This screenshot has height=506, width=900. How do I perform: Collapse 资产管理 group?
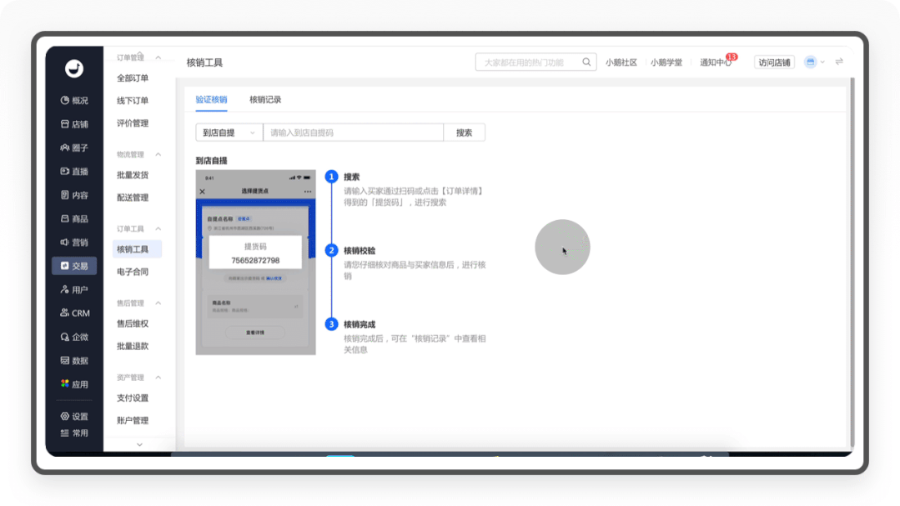click(158, 378)
